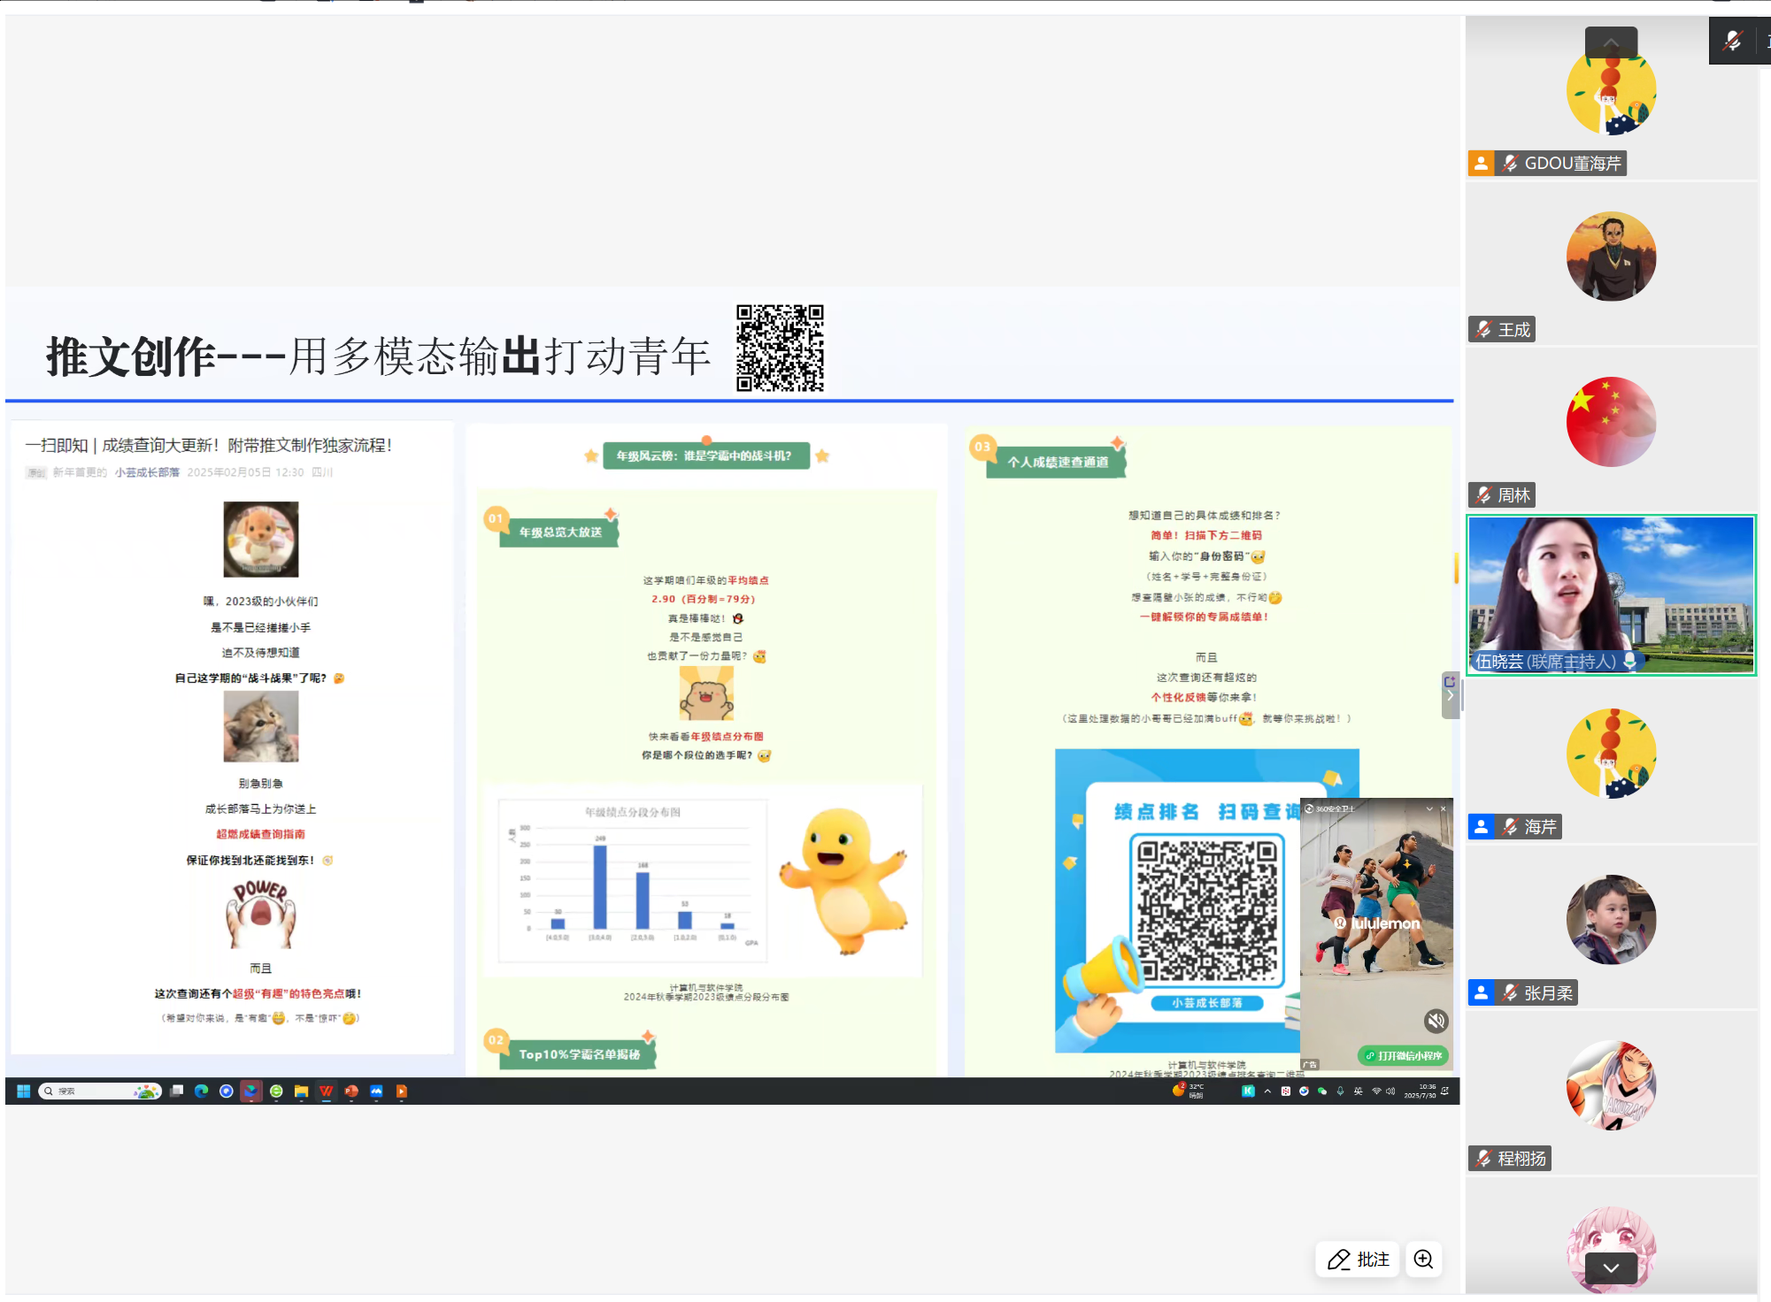This screenshot has height=1302, width=1771.
Task: Click the mute icon beside 周林
Action: tap(1484, 495)
